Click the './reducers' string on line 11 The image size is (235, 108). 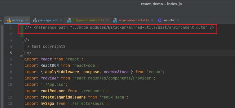click(x=92, y=91)
